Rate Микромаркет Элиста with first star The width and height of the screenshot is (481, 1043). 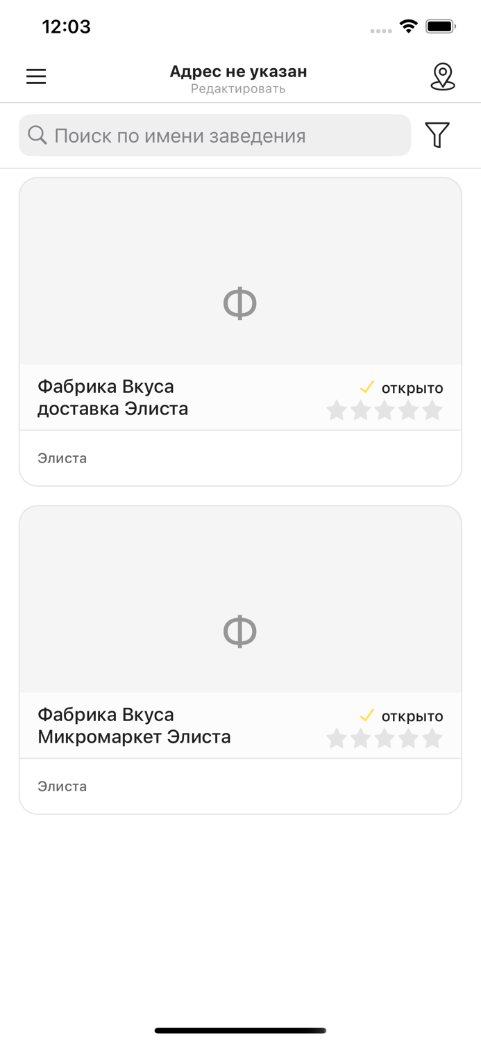337,739
